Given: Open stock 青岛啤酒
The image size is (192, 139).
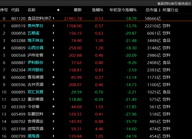Looking at the screenshot, I should point(35,77).
